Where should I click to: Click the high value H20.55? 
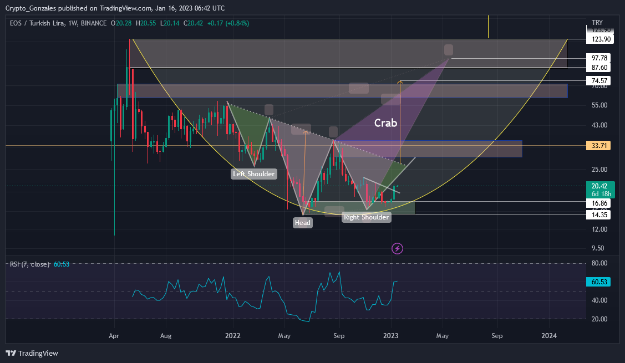pos(146,23)
